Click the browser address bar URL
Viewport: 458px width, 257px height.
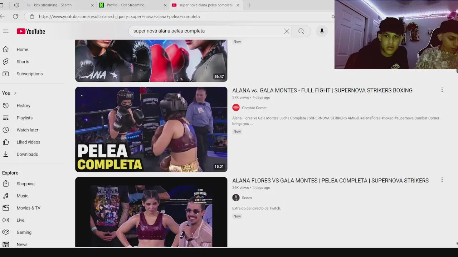(x=119, y=16)
